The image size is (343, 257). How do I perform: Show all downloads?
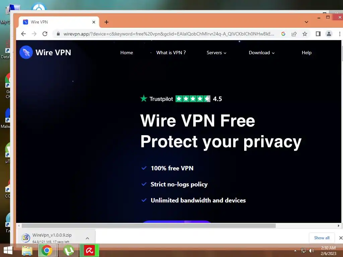(322, 238)
